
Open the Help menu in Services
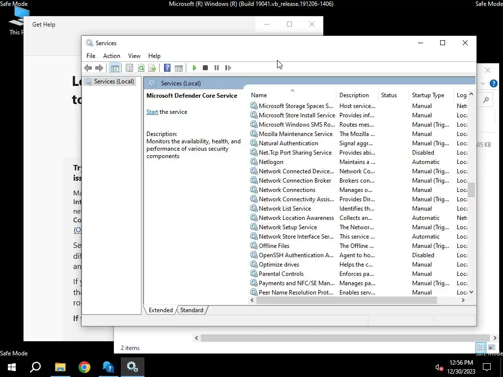coord(154,56)
